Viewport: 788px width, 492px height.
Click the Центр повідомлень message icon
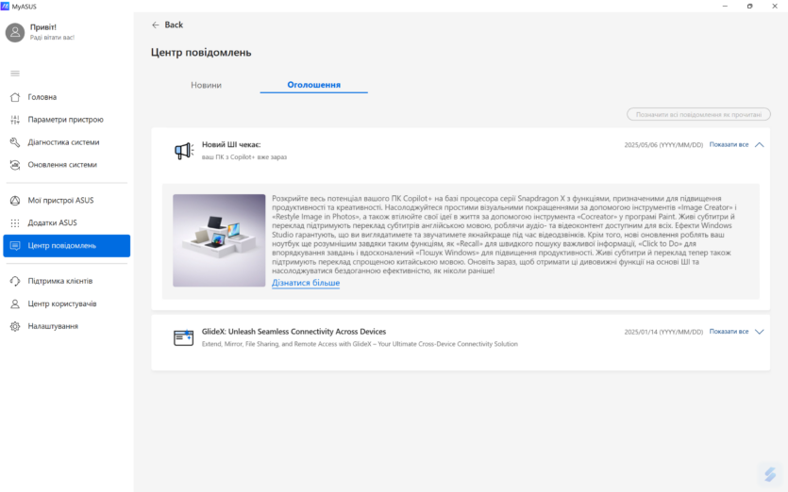click(15, 245)
